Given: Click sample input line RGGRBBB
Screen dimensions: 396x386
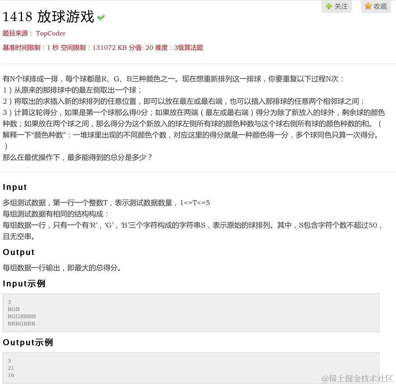Looking at the screenshot, I should pos(22,316).
